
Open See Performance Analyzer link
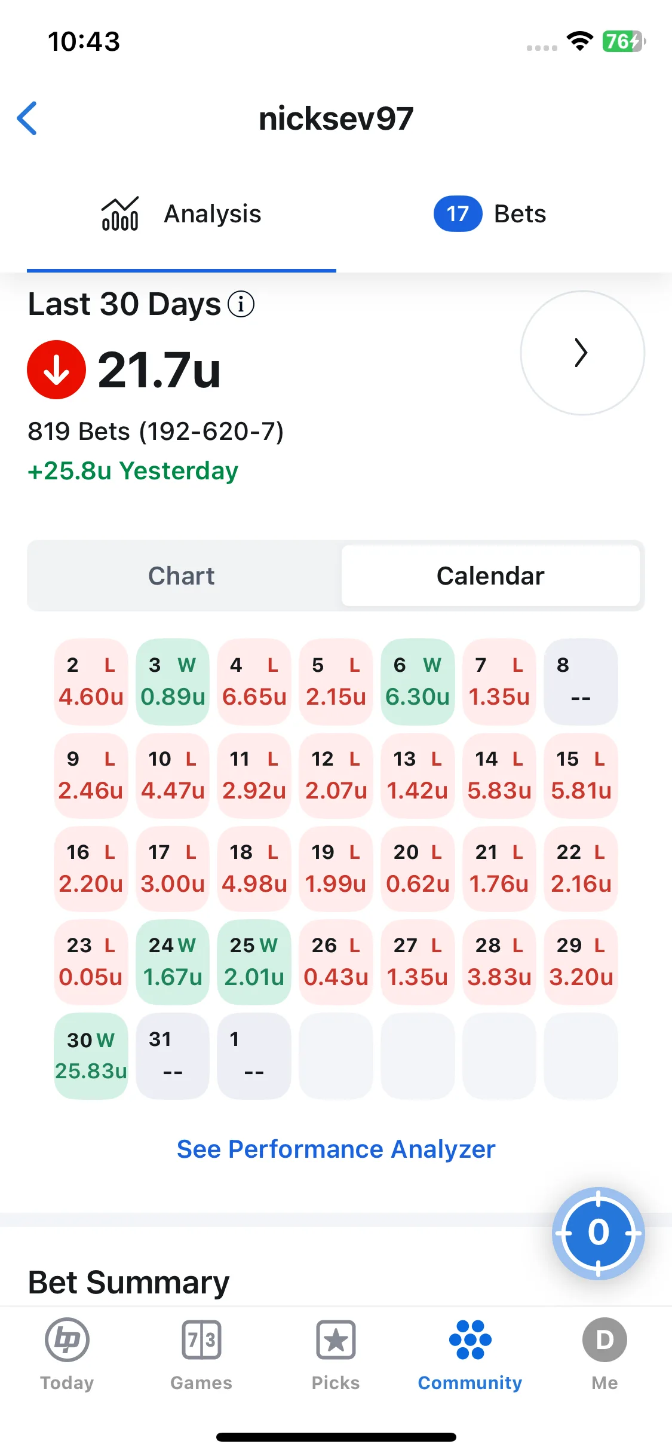point(336,1149)
